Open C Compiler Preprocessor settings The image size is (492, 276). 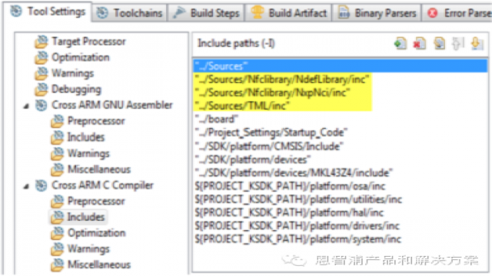[x=96, y=201]
